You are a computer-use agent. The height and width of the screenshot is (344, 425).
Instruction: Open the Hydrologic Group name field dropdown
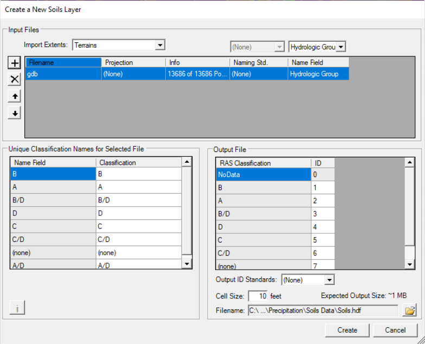[340, 47]
